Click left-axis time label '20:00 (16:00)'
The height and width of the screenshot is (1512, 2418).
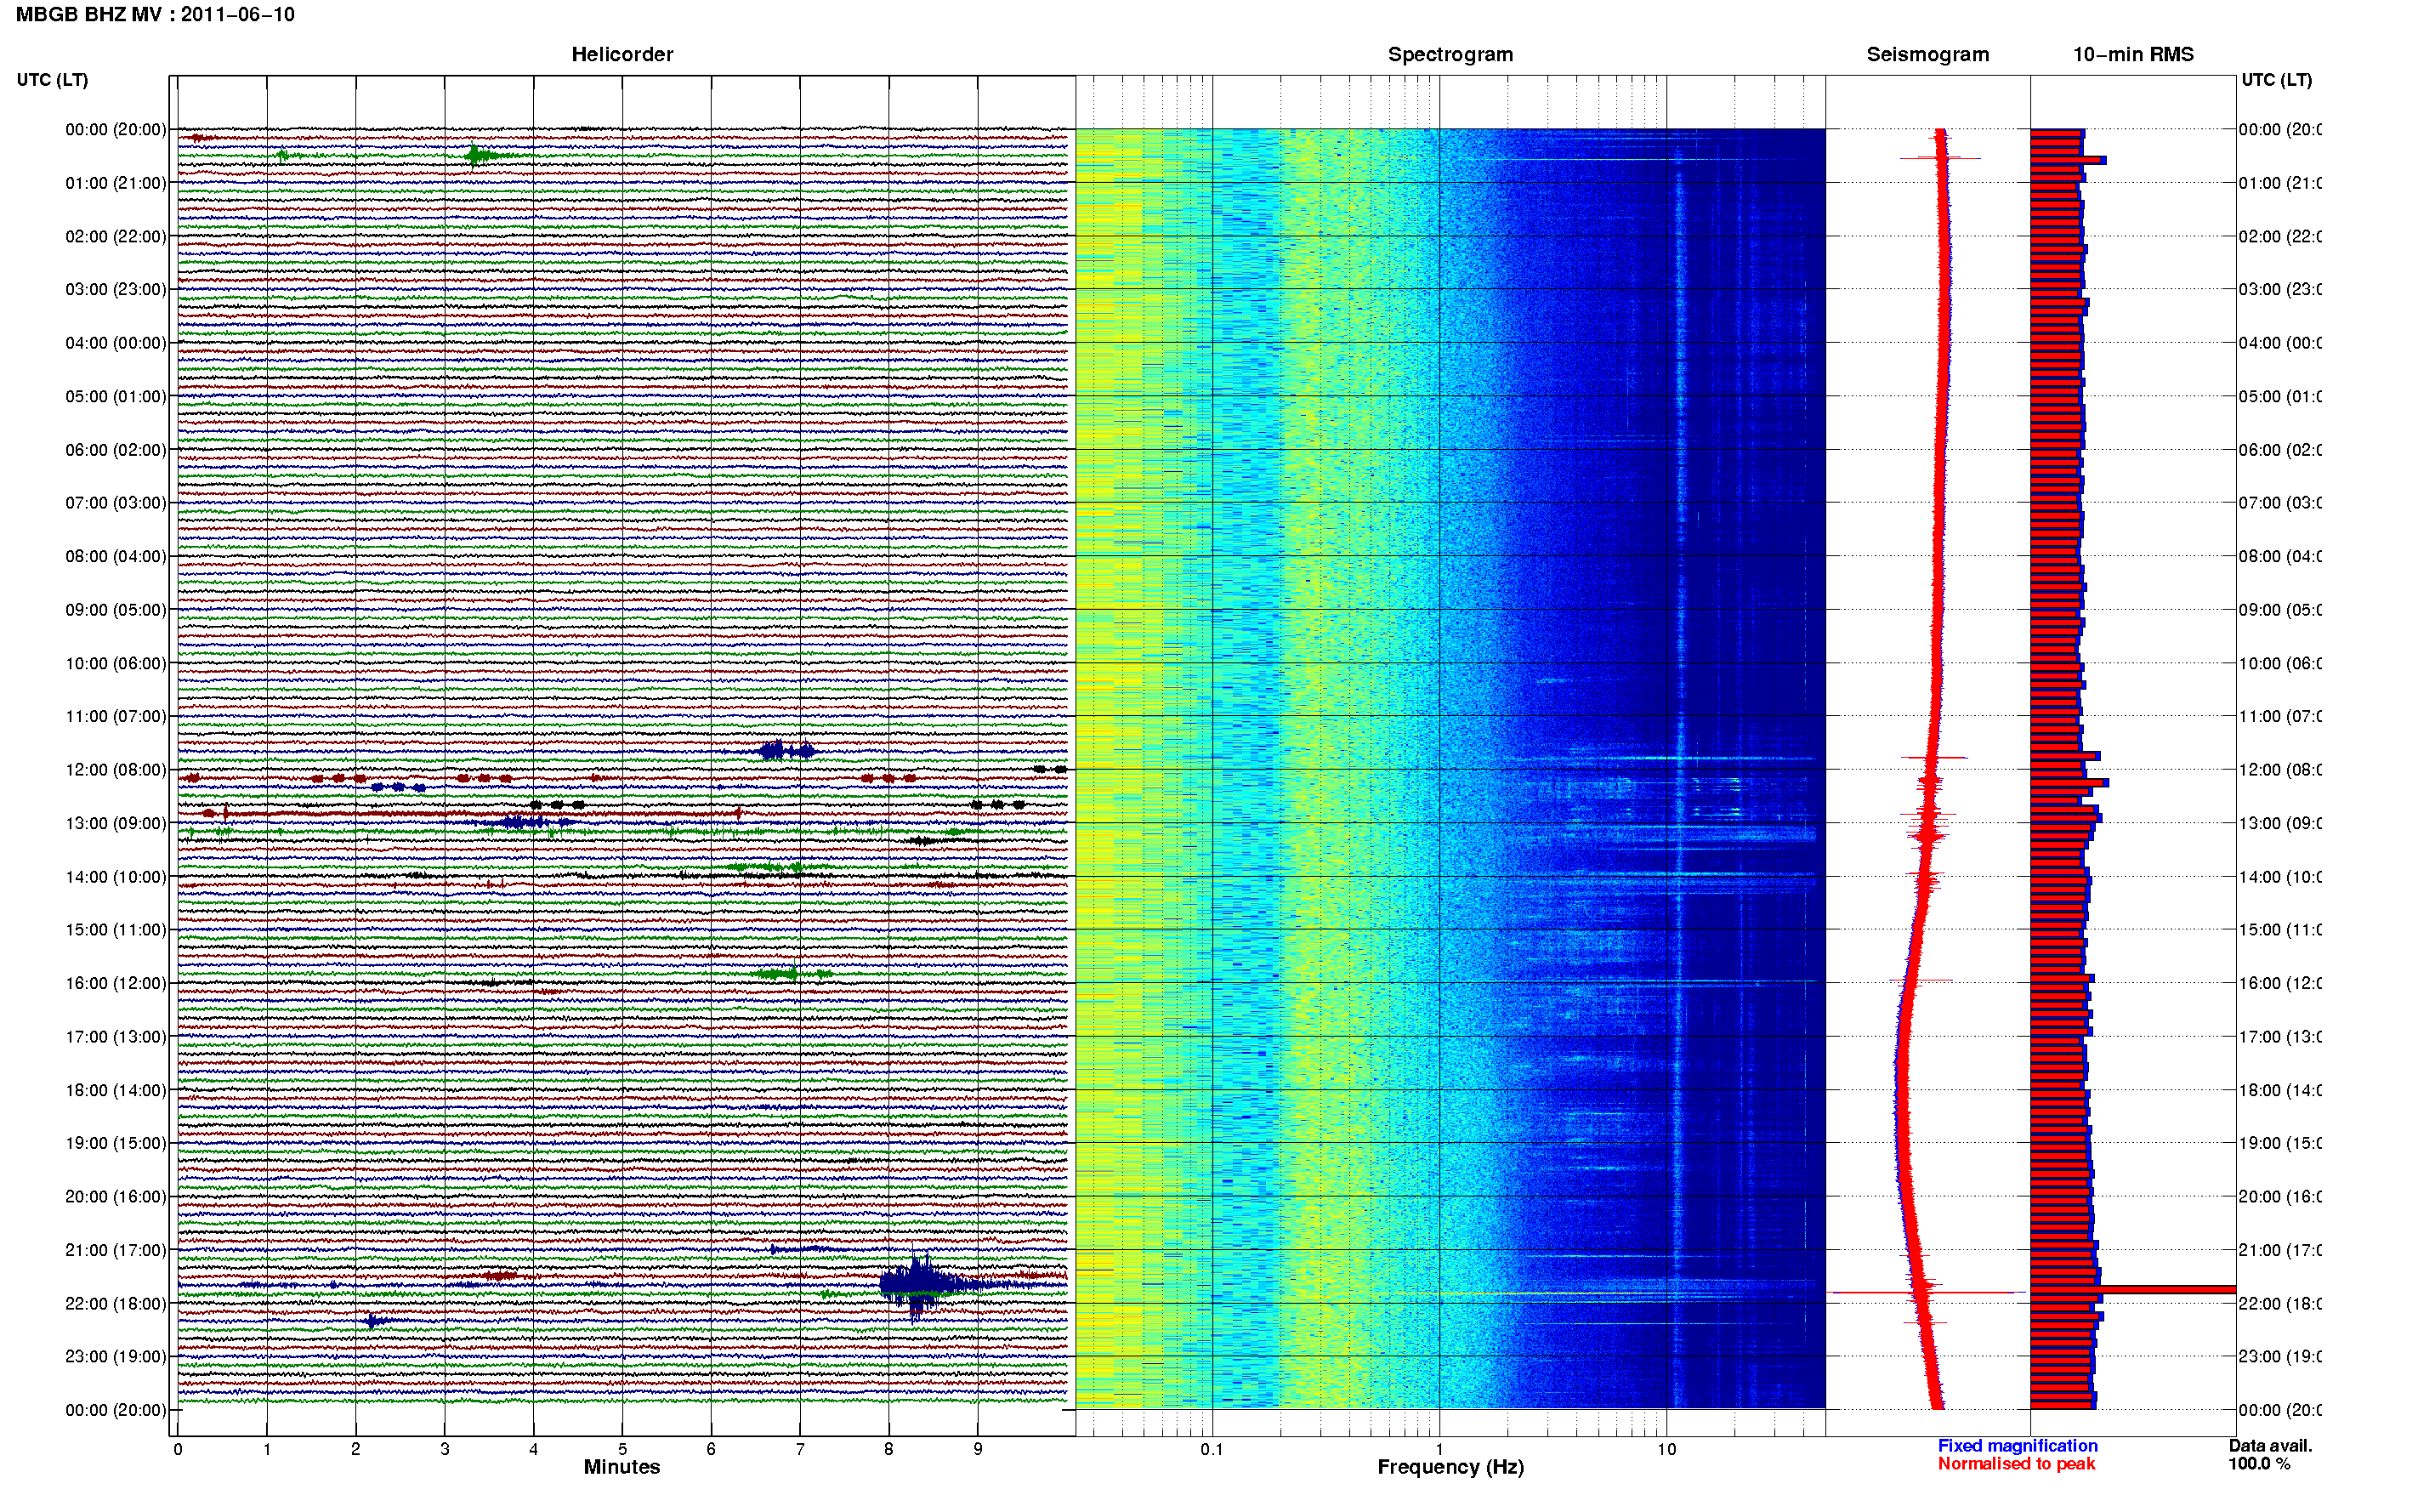coord(116,1196)
